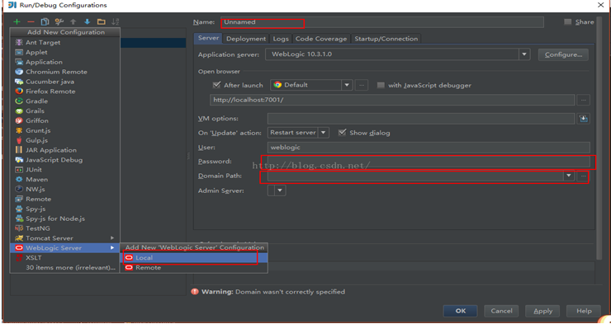
Task: Move configuration down with blue arrow icon
Action: click(87, 21)
